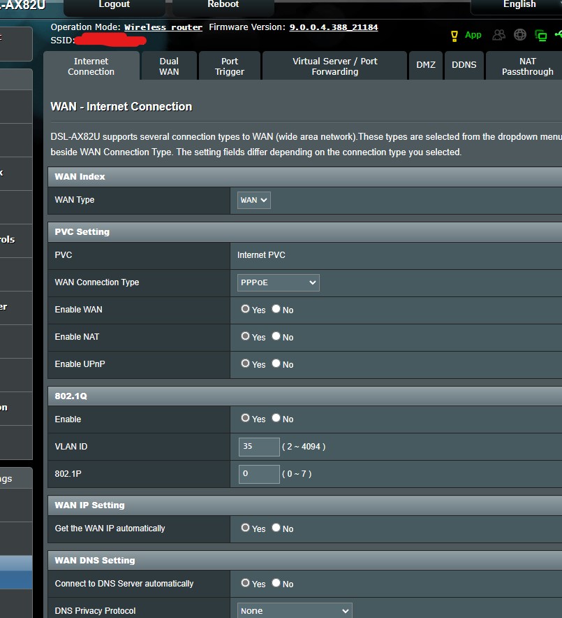
Task: Select No for Enable WAN
Action: coord(276,309)
